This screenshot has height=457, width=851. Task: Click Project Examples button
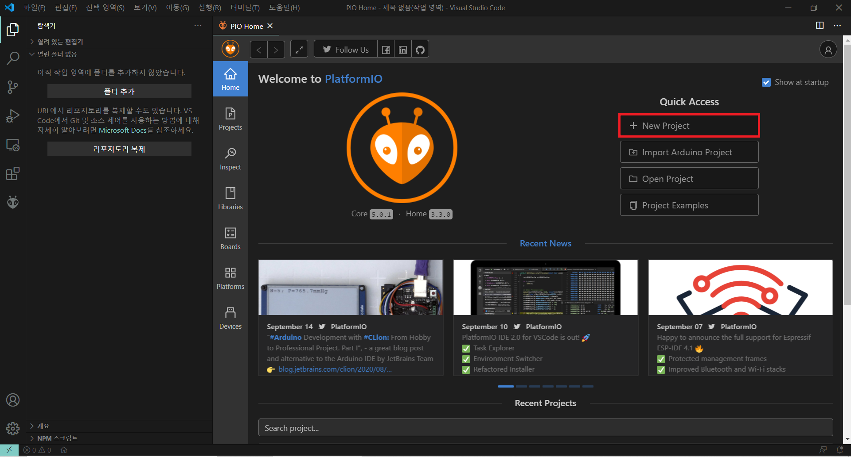coord(689,205)
